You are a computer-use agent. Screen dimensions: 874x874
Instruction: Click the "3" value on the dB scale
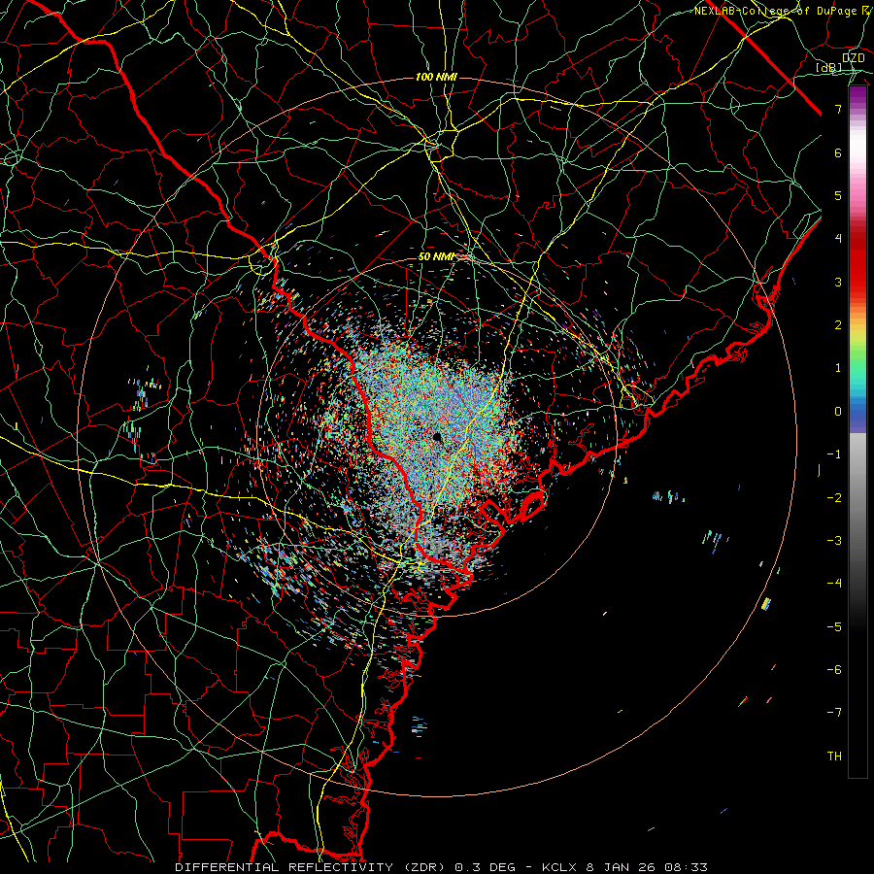[838, 282]
